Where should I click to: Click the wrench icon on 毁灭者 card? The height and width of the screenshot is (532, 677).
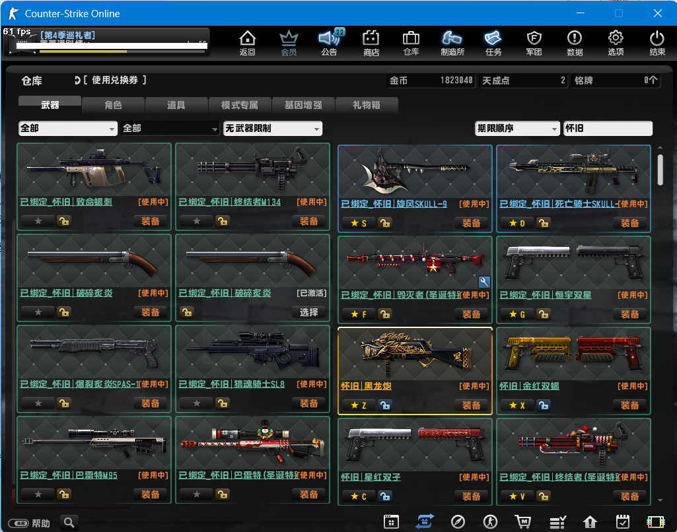[484, 283]
